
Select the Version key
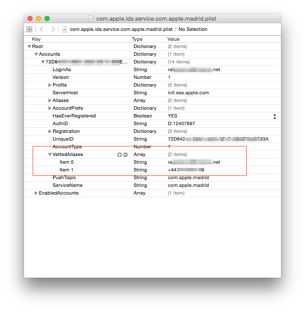tap(61, 77)
